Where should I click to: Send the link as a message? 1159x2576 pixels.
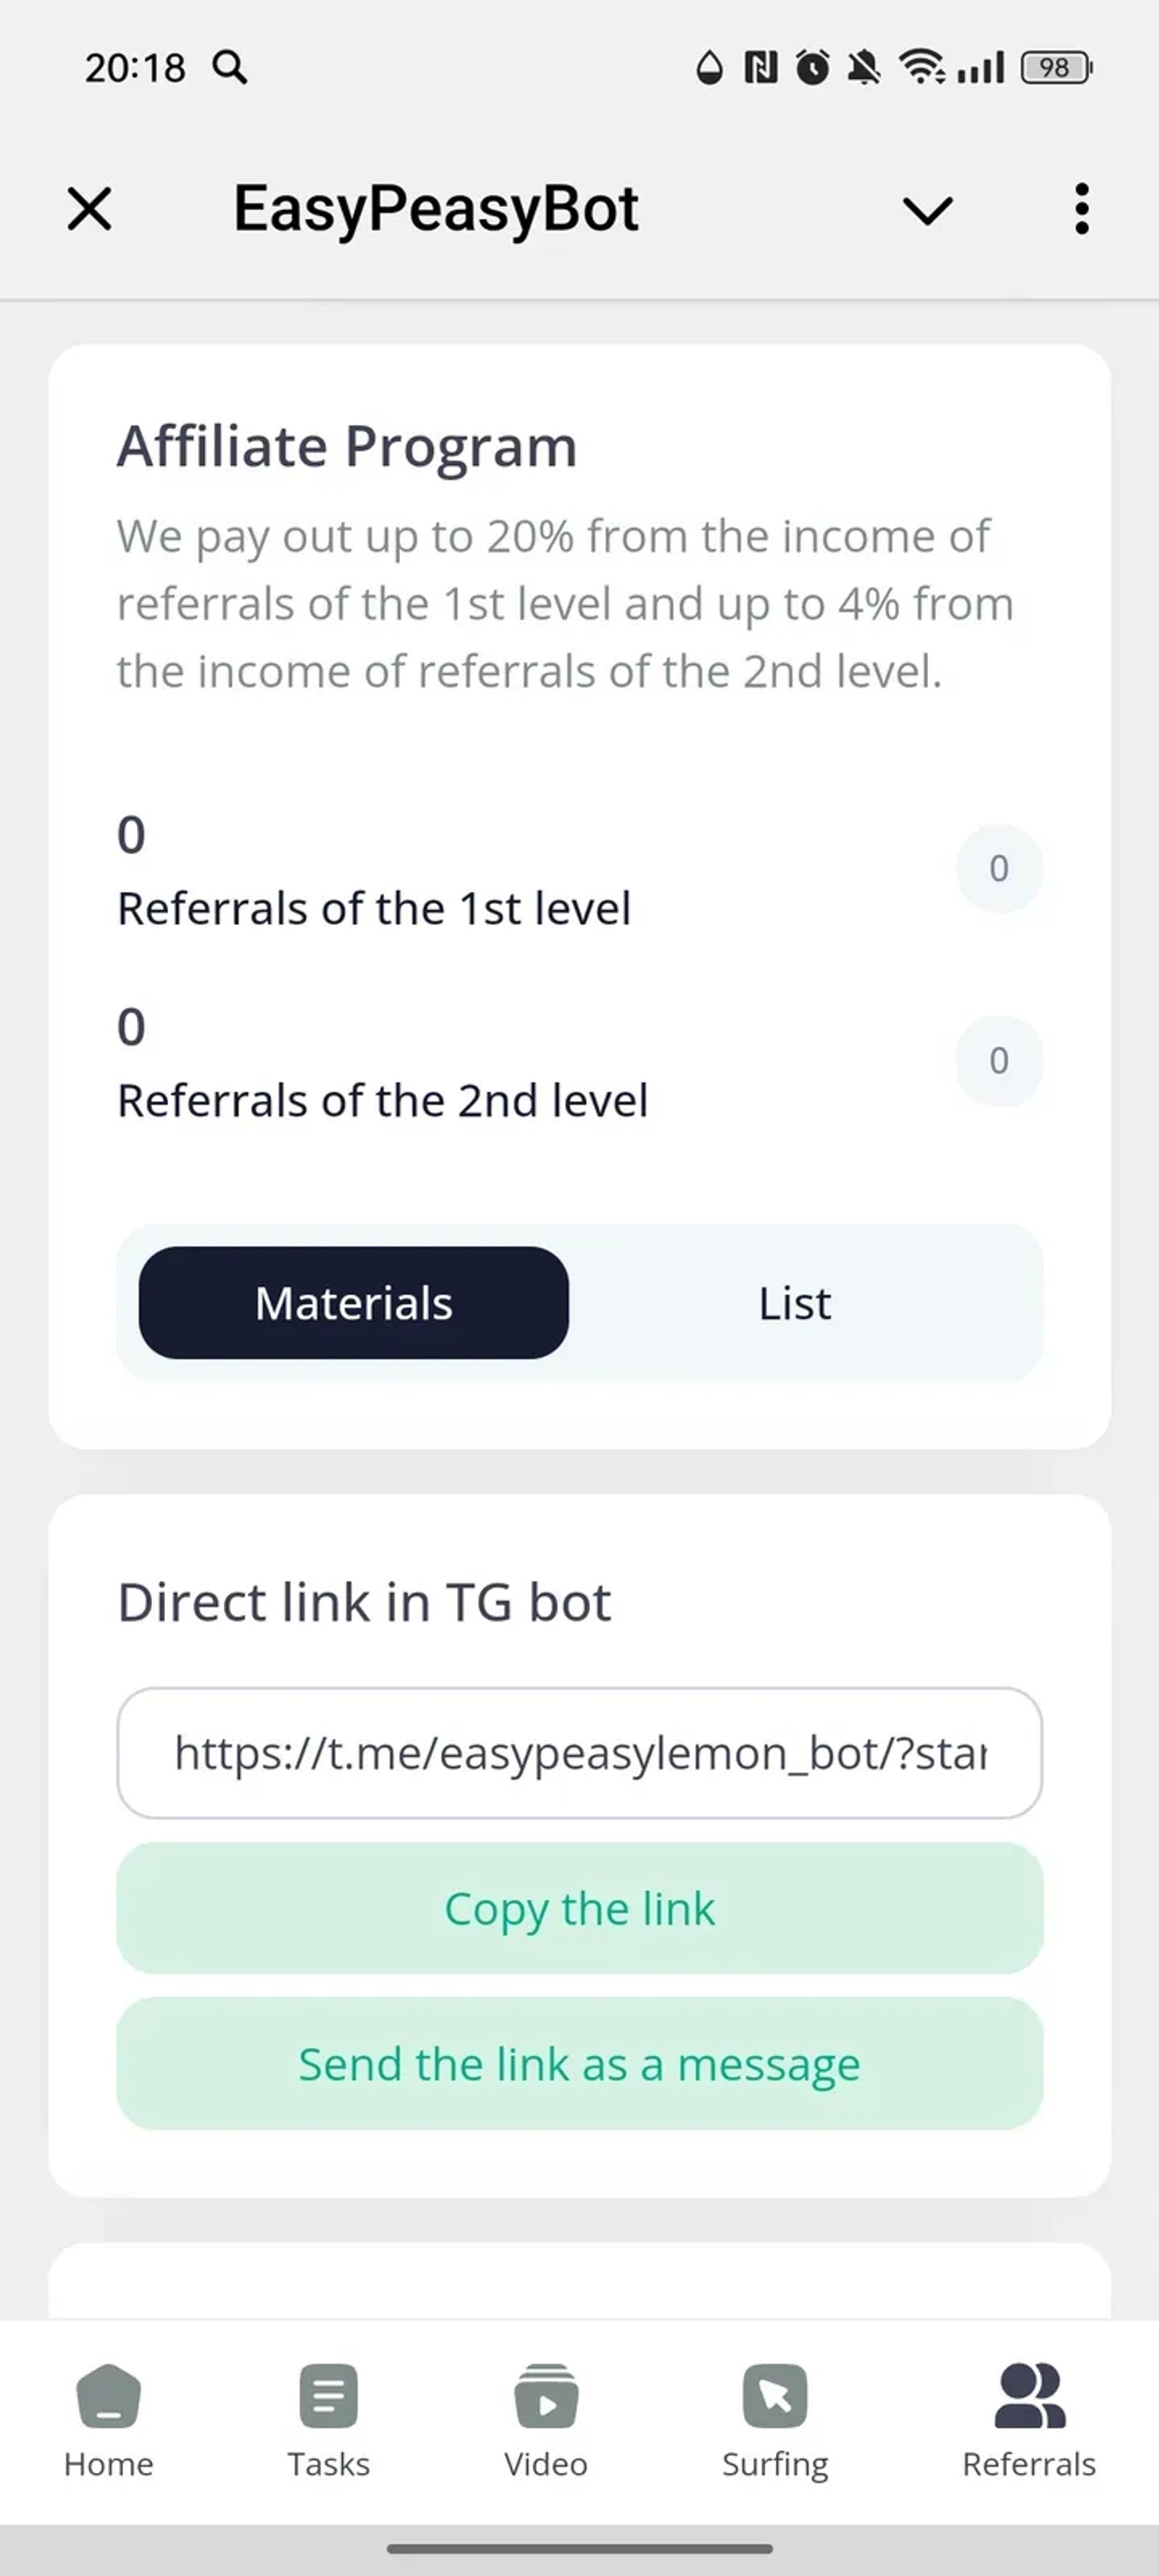[x=580, y=2063]
